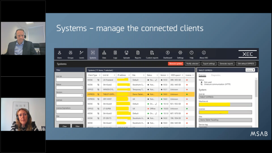Screen dimensions: 272x153
Task: Open the Sites section
Action: pyautogui.click(x=104, y=54)
